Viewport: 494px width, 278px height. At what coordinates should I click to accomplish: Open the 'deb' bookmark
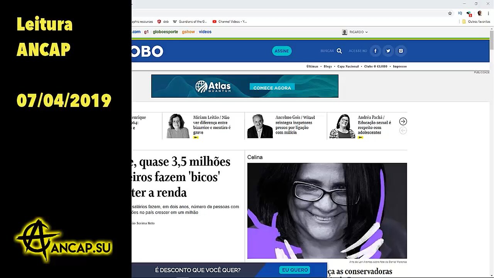(x=163, y=22)
